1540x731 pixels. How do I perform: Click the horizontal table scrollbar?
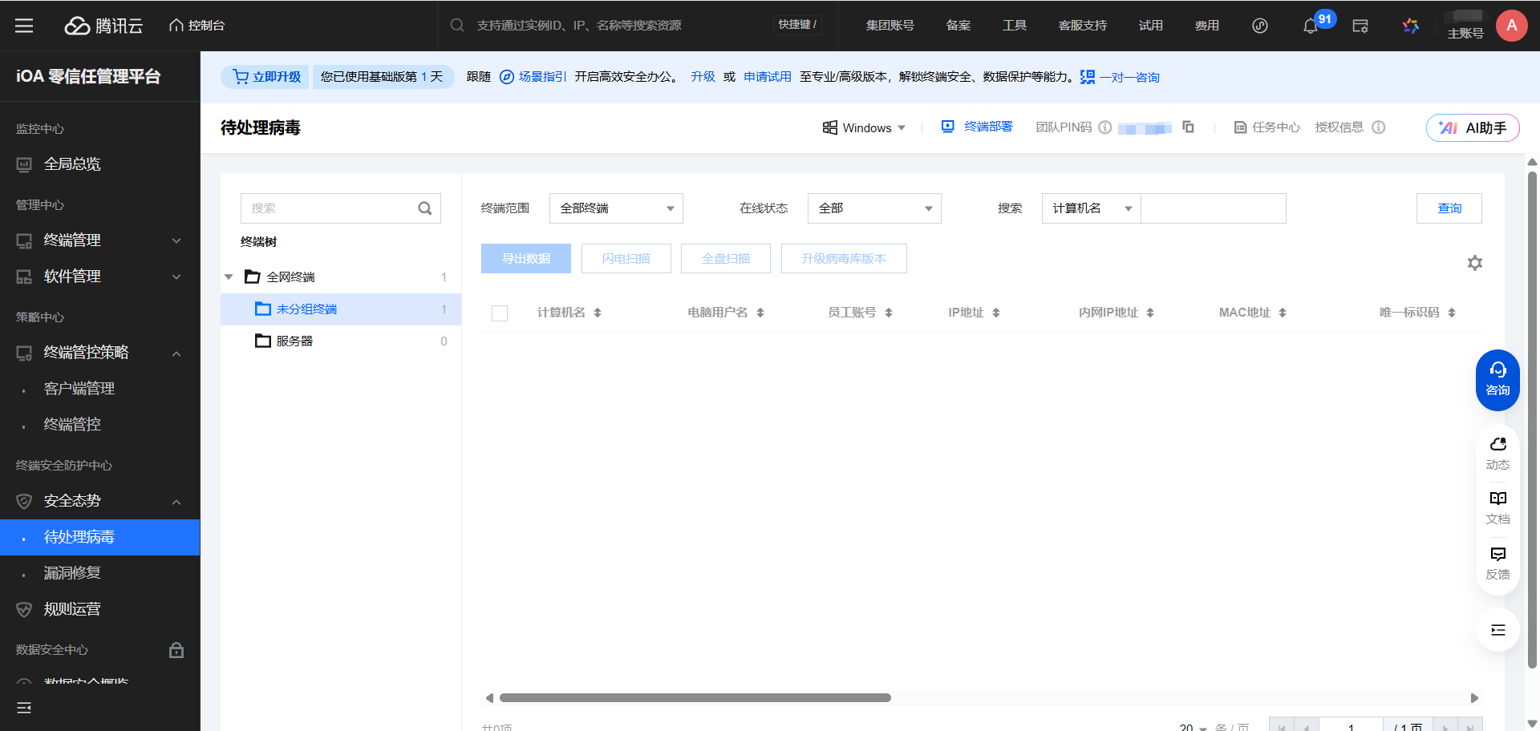click(695, 698)
